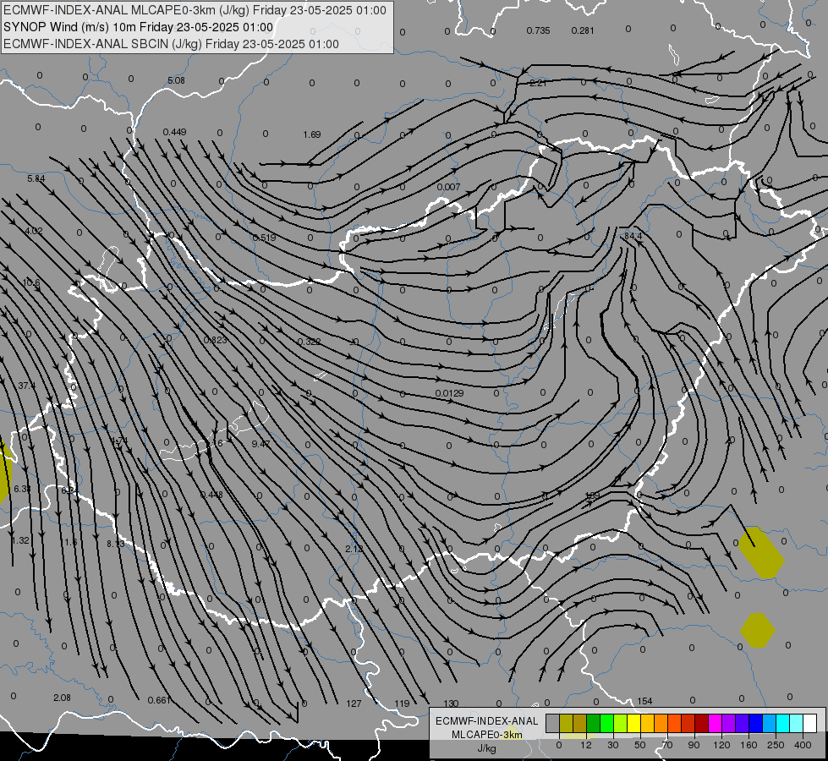The height and width of the screenshot is (761, 828).
Task: Select the pure yellow legend swatch
Action: coord(633,723)
